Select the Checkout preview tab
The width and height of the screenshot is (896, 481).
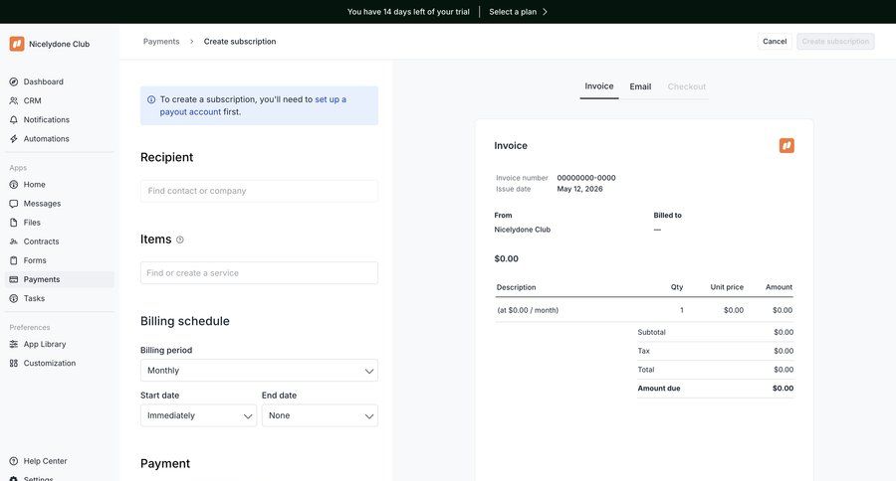pyautogui.click(x=686, y=86)
